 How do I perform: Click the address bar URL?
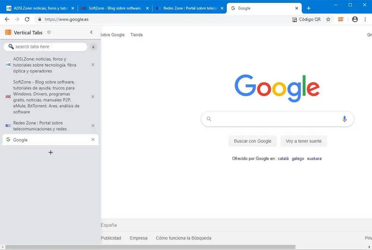point(67,19)
